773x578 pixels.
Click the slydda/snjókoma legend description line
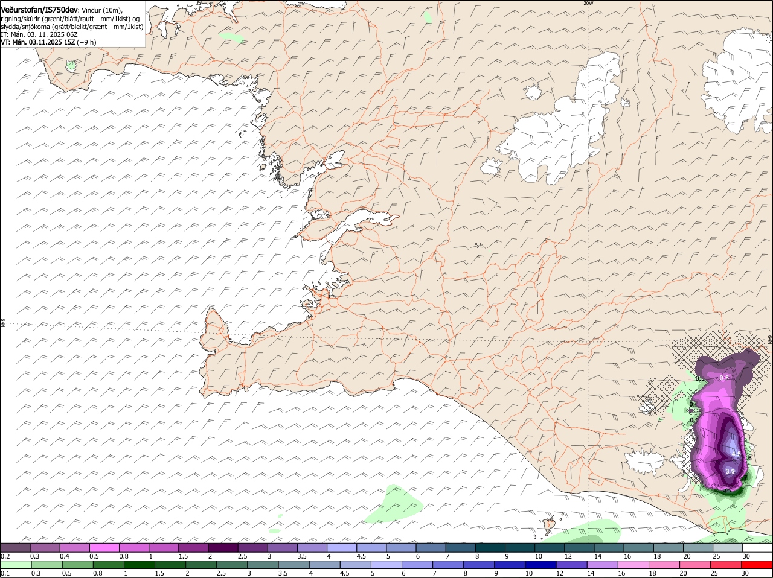(x=72, y=27)
